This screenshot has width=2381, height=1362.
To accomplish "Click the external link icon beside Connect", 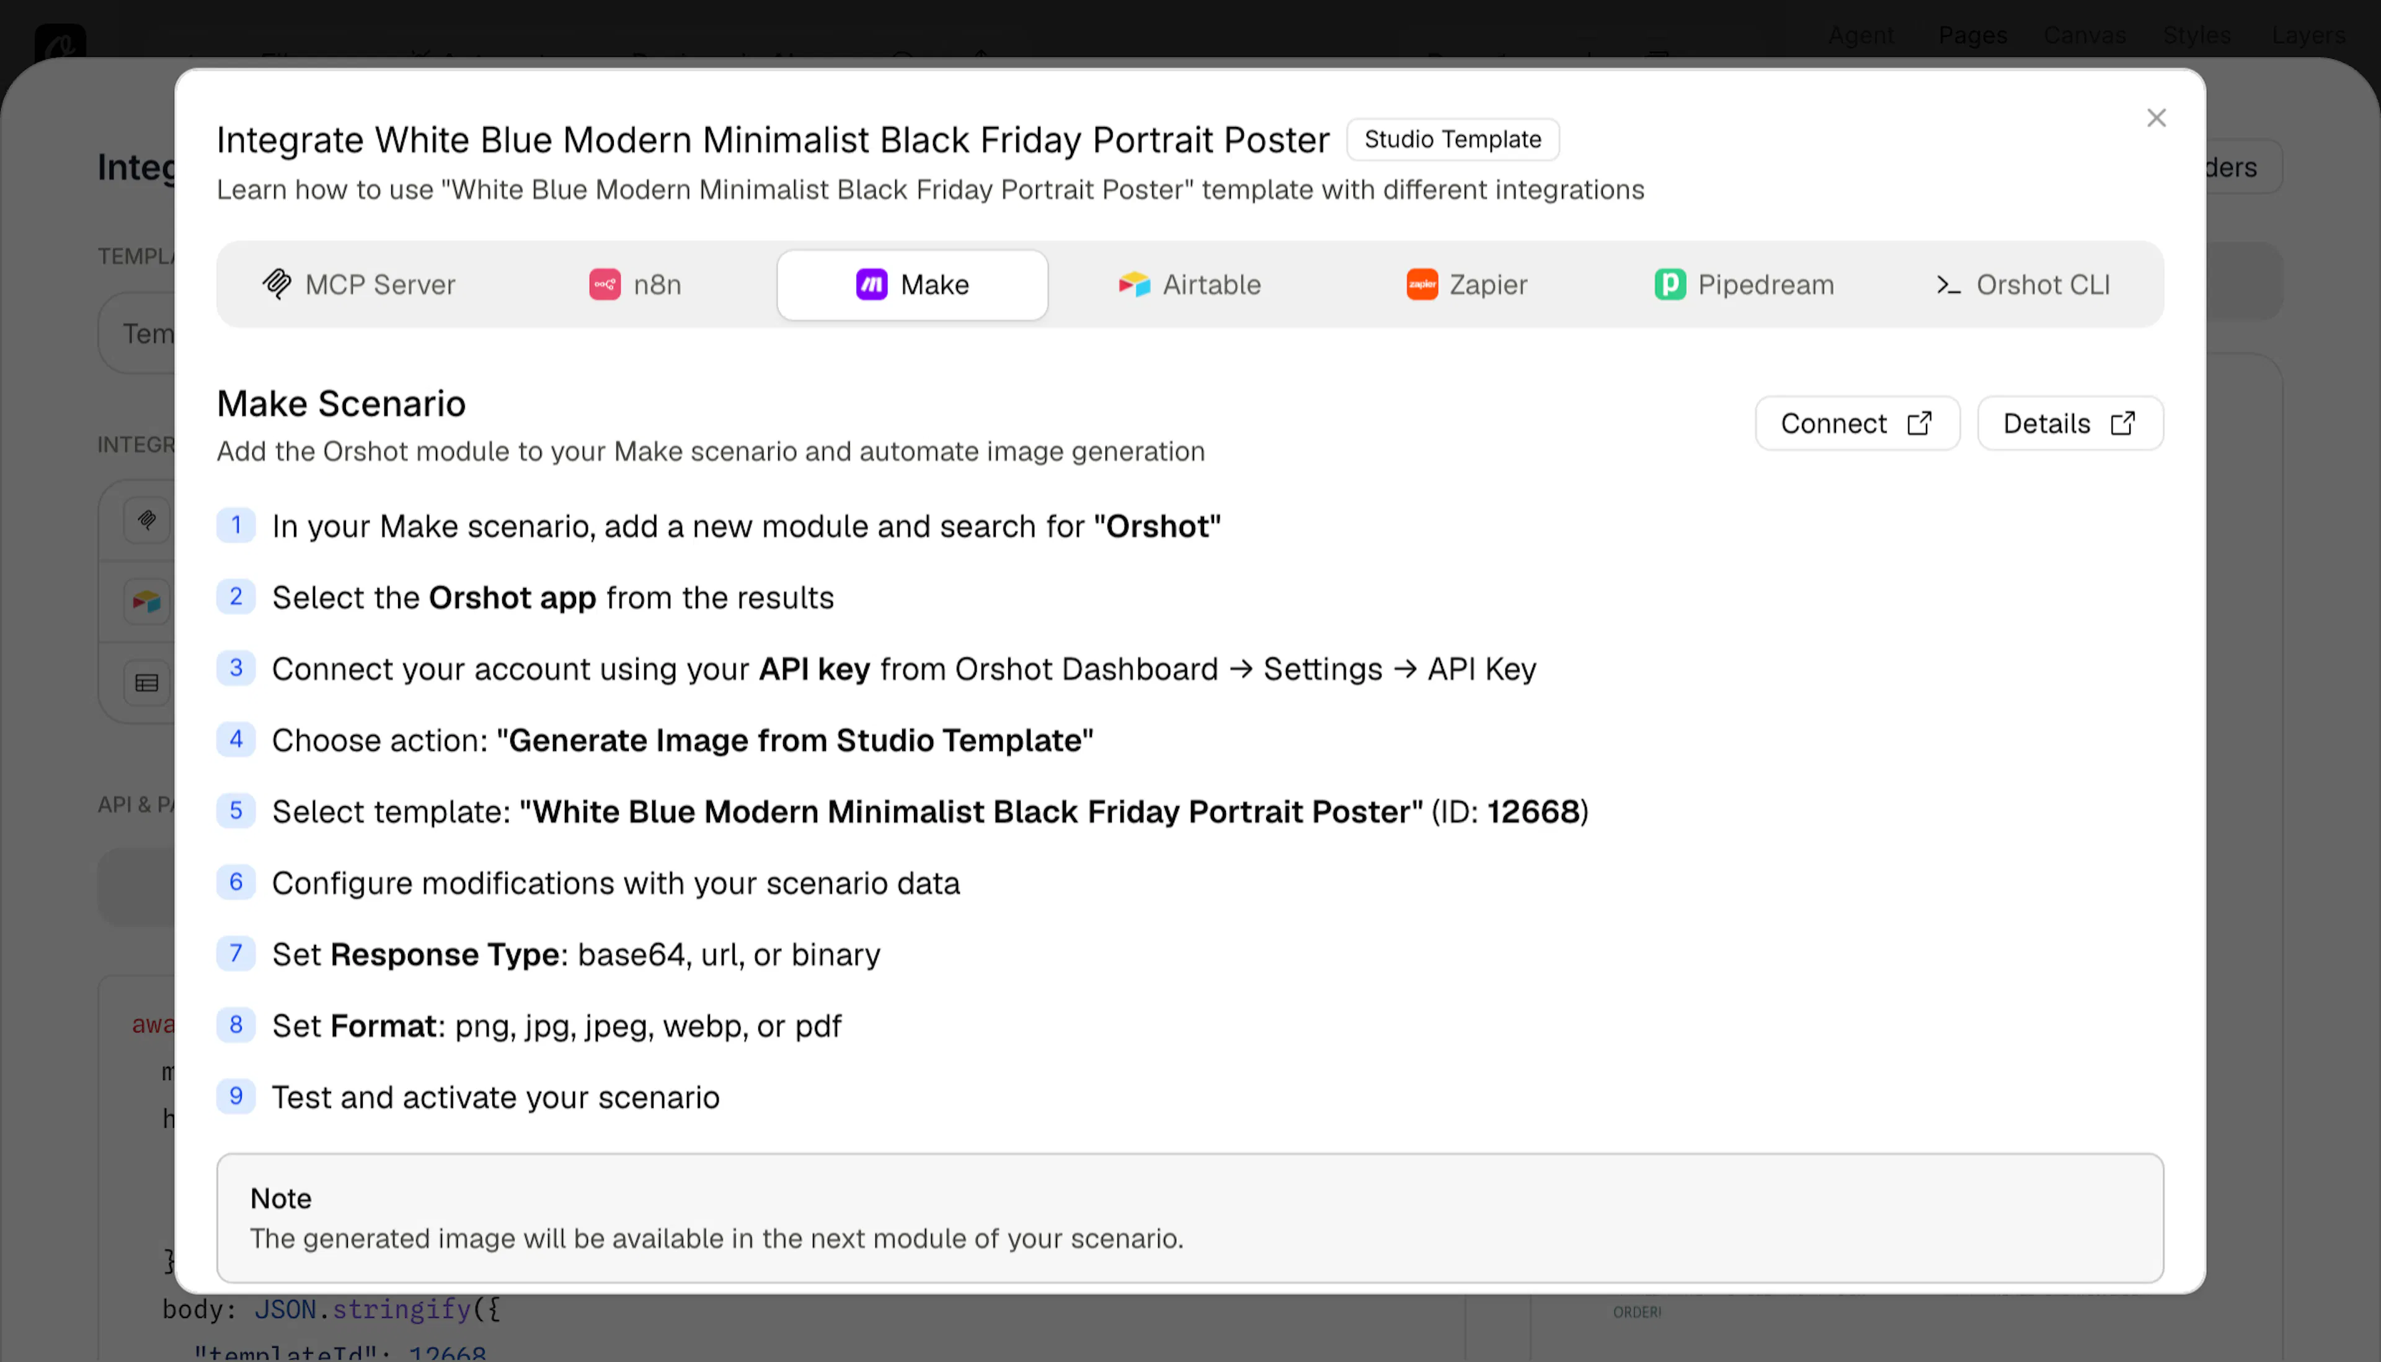I will 1918,423.
